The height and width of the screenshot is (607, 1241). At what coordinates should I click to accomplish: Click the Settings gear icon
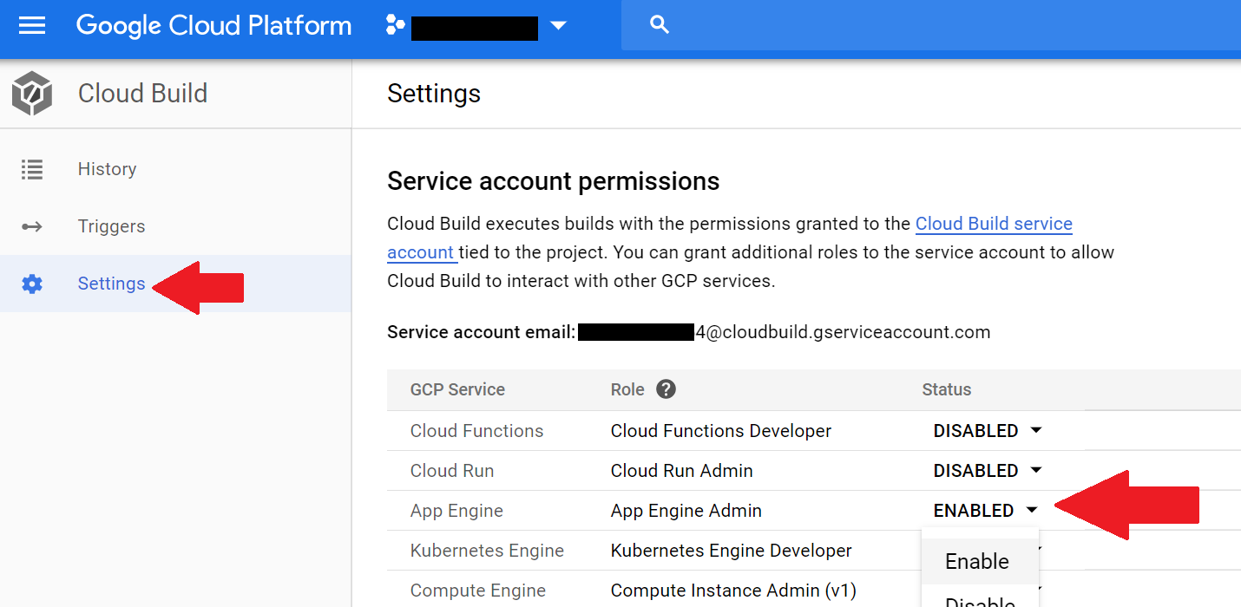pyautogui.click(x=32, y=284)
